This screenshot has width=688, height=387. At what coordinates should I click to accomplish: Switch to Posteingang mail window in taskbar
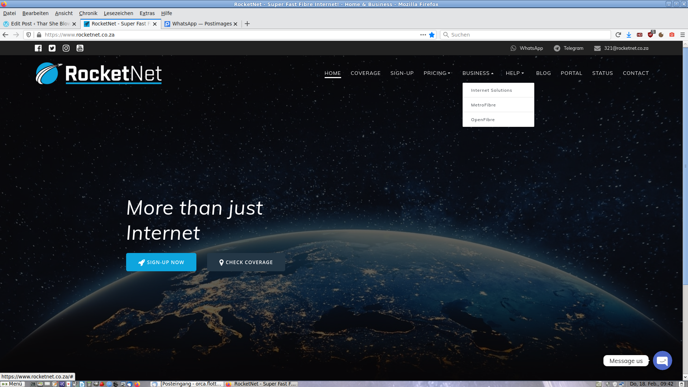(187, 384)
